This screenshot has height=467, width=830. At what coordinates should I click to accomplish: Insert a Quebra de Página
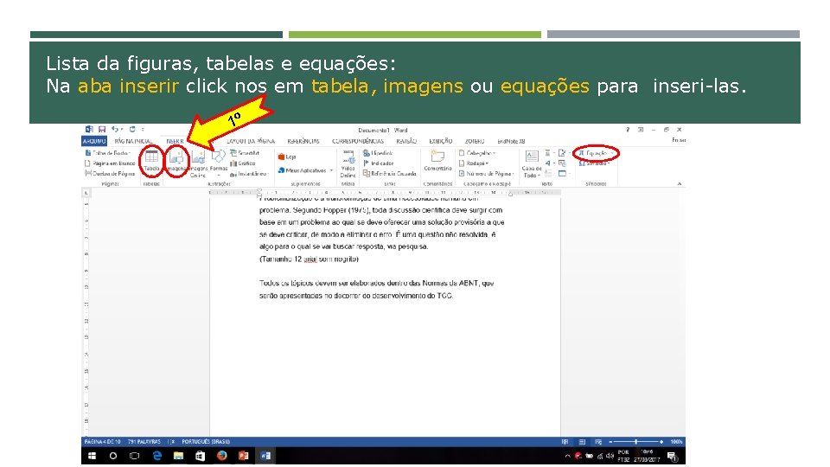pos(110,173)
